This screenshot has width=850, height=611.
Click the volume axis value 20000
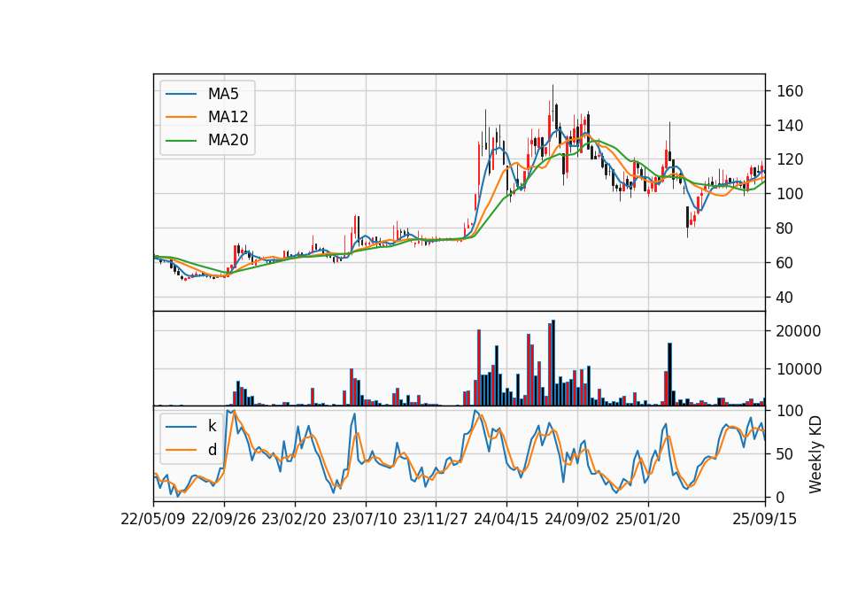[x=799, y=331]
